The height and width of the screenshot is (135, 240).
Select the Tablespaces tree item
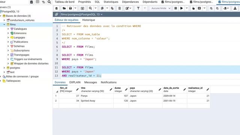coord(13,81)
